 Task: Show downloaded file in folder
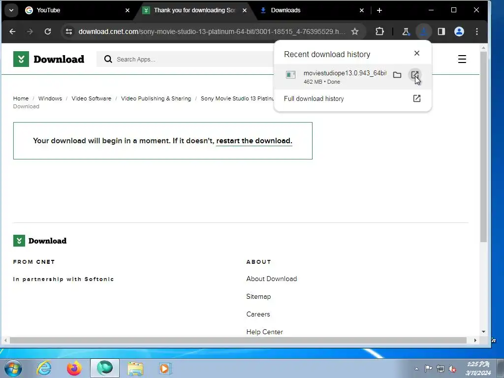tap(397, 75)
